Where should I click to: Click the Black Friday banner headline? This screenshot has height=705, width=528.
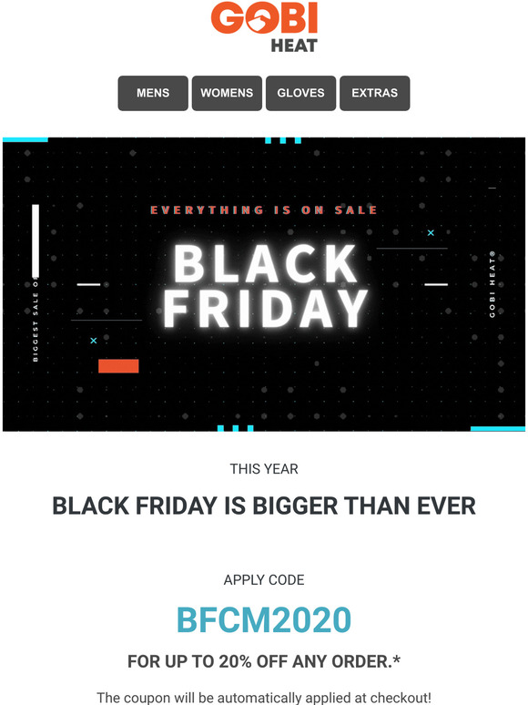coord(265,286)
